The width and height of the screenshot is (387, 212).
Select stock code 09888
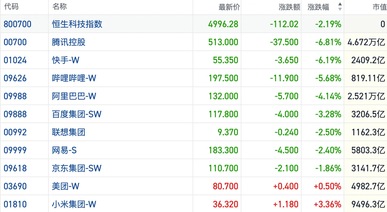coord(15,114)
